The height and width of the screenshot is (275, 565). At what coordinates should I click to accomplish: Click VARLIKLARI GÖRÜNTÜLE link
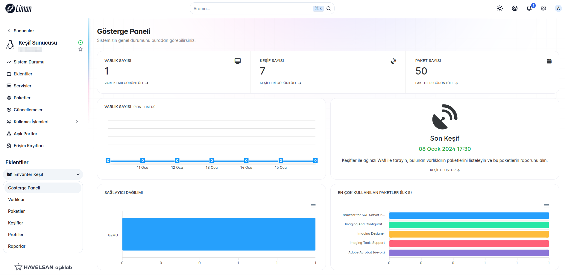coord(126,83)
